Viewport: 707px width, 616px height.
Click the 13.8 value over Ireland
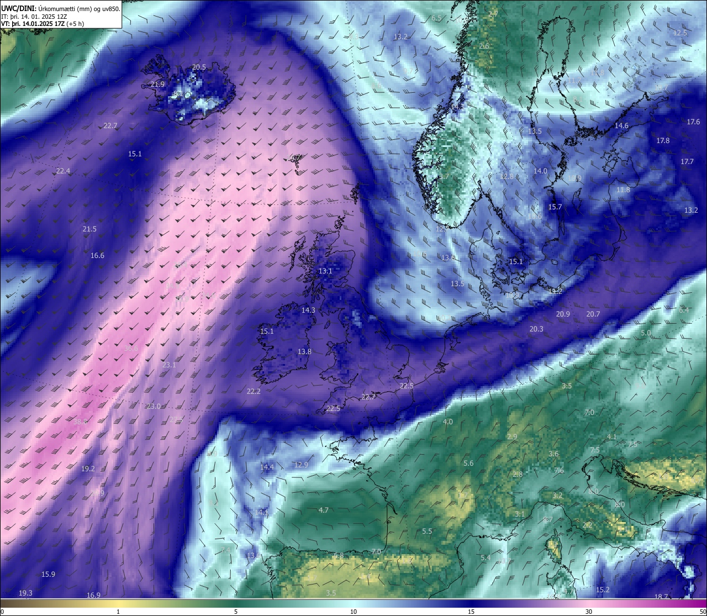[x=304, y=351]
